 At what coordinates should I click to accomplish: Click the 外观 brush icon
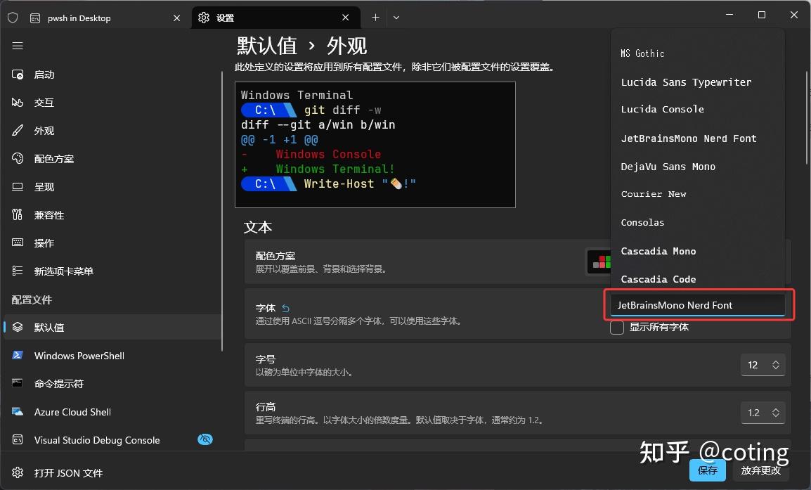click(x=18, y=130)
